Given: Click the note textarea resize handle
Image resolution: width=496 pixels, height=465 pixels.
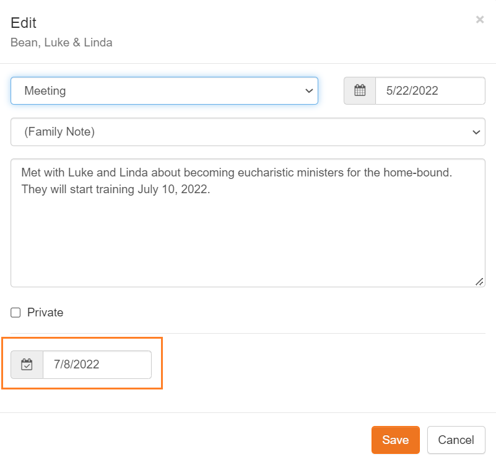Looking at the screenshot, I should 479,281.
